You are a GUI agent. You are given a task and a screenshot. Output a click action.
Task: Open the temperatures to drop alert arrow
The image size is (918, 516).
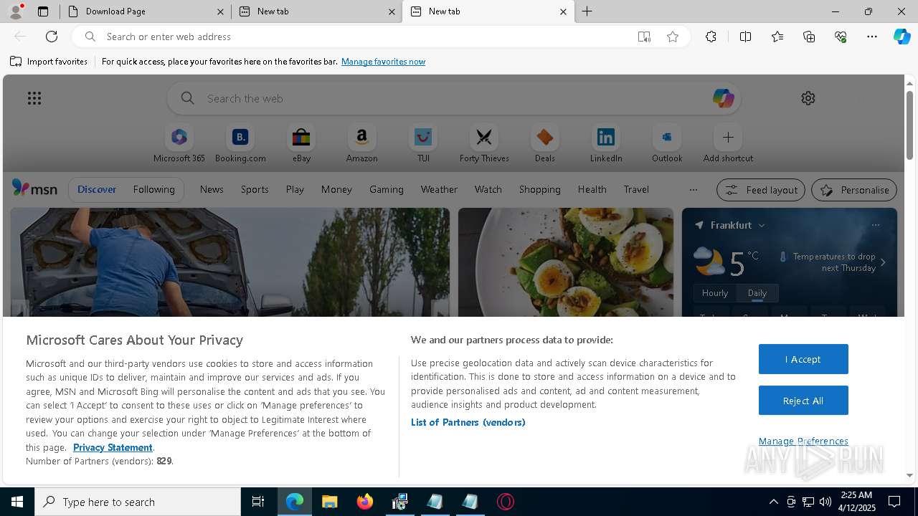coord(883,262)
